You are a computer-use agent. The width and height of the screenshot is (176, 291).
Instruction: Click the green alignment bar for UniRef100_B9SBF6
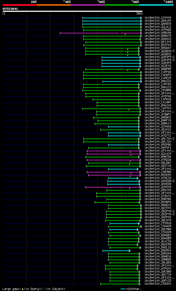[118, 202]
